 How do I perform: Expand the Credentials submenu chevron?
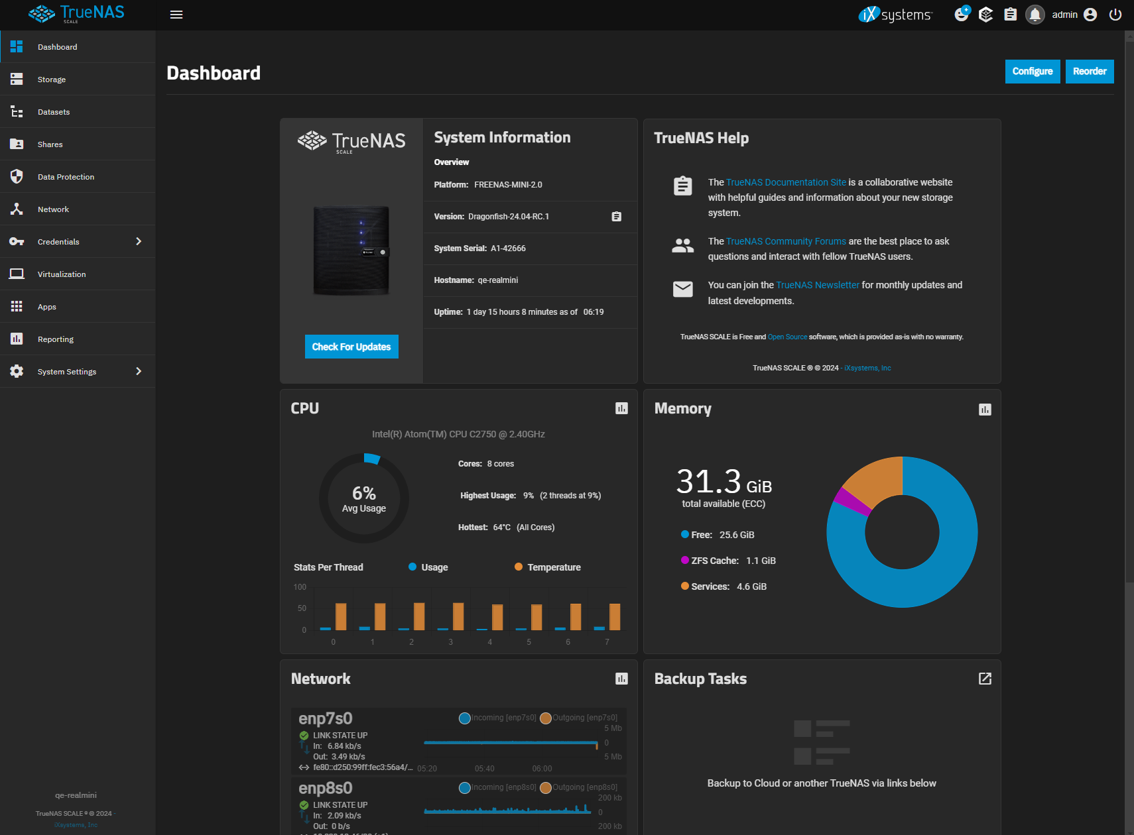pos(139,241)
